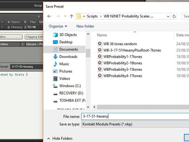
Task: Click the Videos filmstrip icon
Action: tap(55, 79)
